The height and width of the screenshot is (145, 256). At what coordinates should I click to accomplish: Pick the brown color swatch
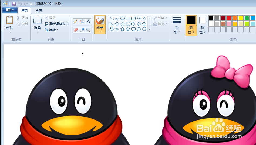tap(223, 24)
